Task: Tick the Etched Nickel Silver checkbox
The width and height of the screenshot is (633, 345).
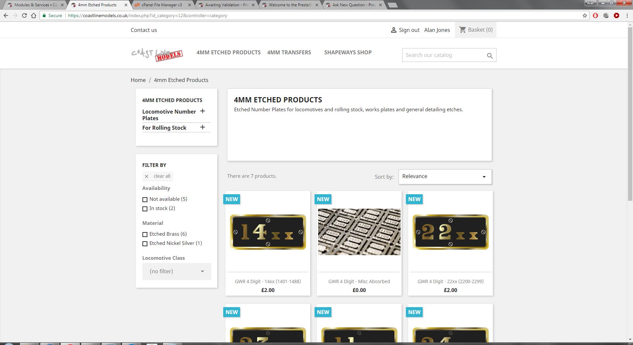Action: [145, 244]
